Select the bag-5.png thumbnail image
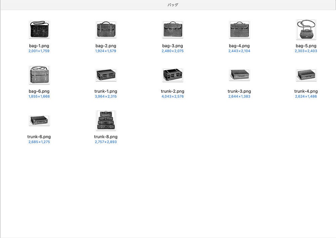The height and width of the screenshot is (238, 336). [x=306, y=30]
